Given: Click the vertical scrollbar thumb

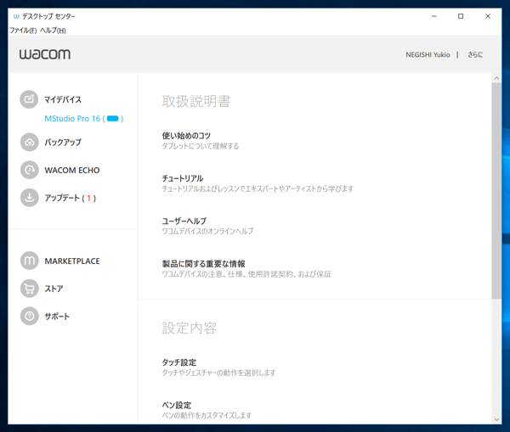Looking at the screenshot, I should (496, 191).
